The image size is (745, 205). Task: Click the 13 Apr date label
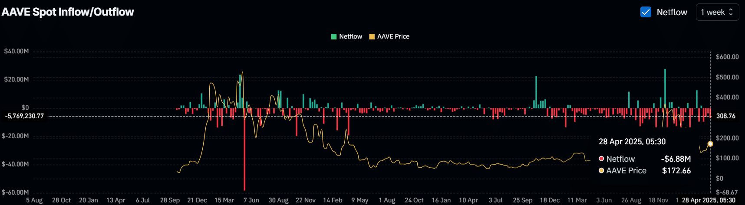point(116,200)
